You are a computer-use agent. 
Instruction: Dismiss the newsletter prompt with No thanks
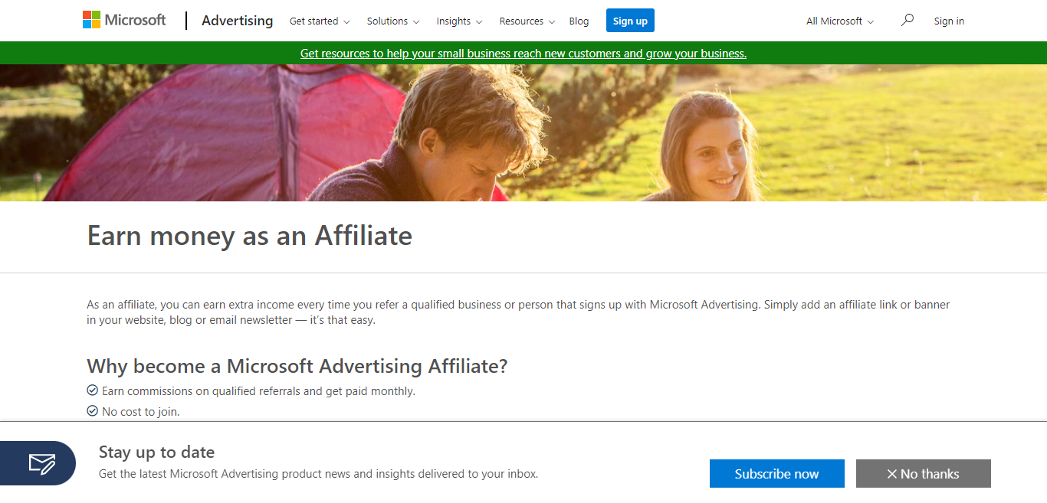coord(923,474)
